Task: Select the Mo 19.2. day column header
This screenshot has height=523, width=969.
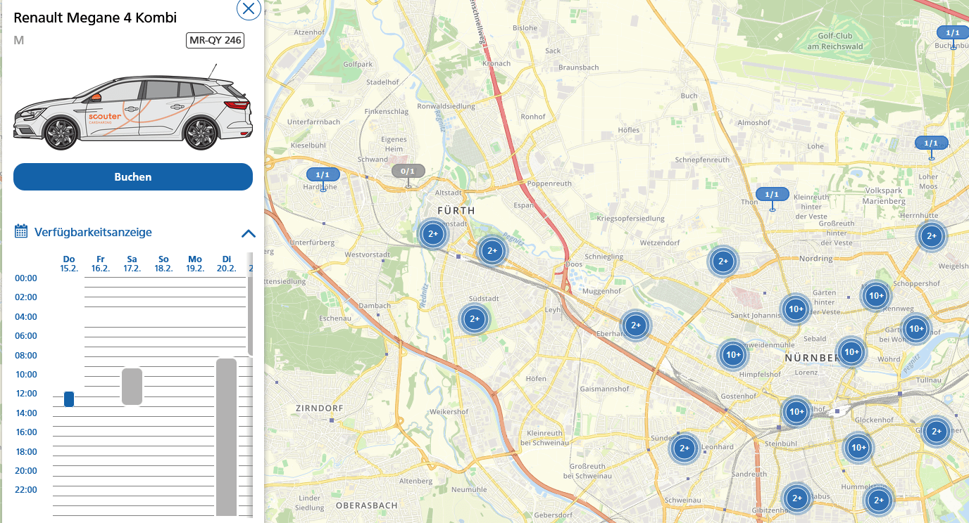Action: click(195, 264)
